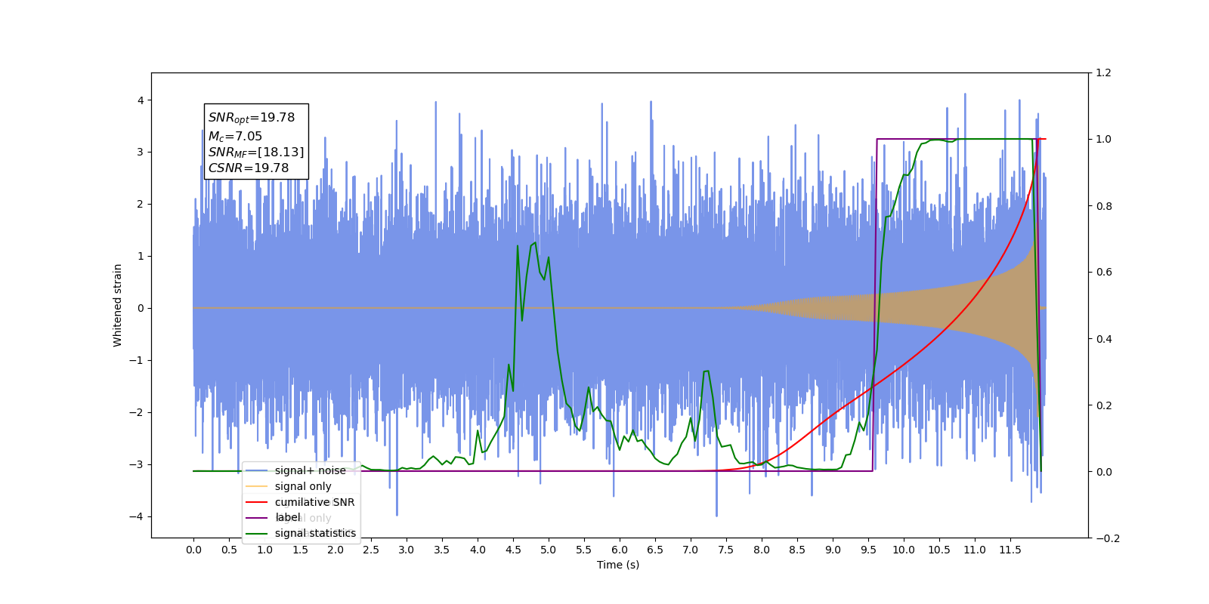
Task: Click x-axis tick label 11.5
Action: click(x=1010, y=550)
